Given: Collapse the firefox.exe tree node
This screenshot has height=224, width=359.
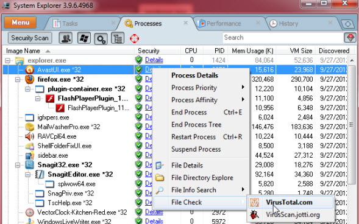Looking at the screenshot, I should pos(18,80).
